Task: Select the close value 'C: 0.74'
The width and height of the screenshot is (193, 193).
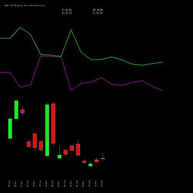Action: coord(67,10)
